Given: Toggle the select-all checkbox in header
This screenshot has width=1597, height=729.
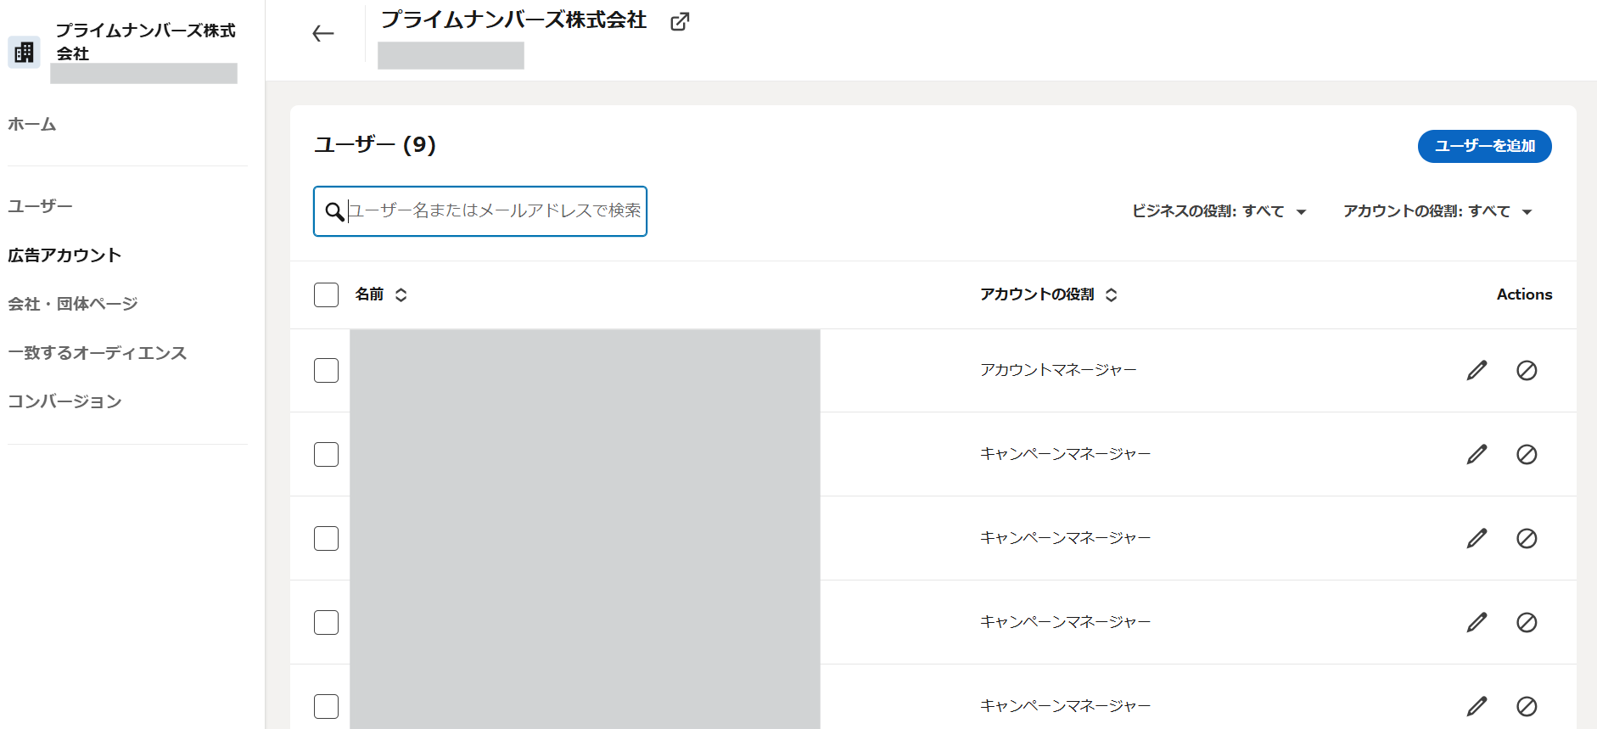Looking at the screenshot, I should pyautogui.click(x=326, y=294).
